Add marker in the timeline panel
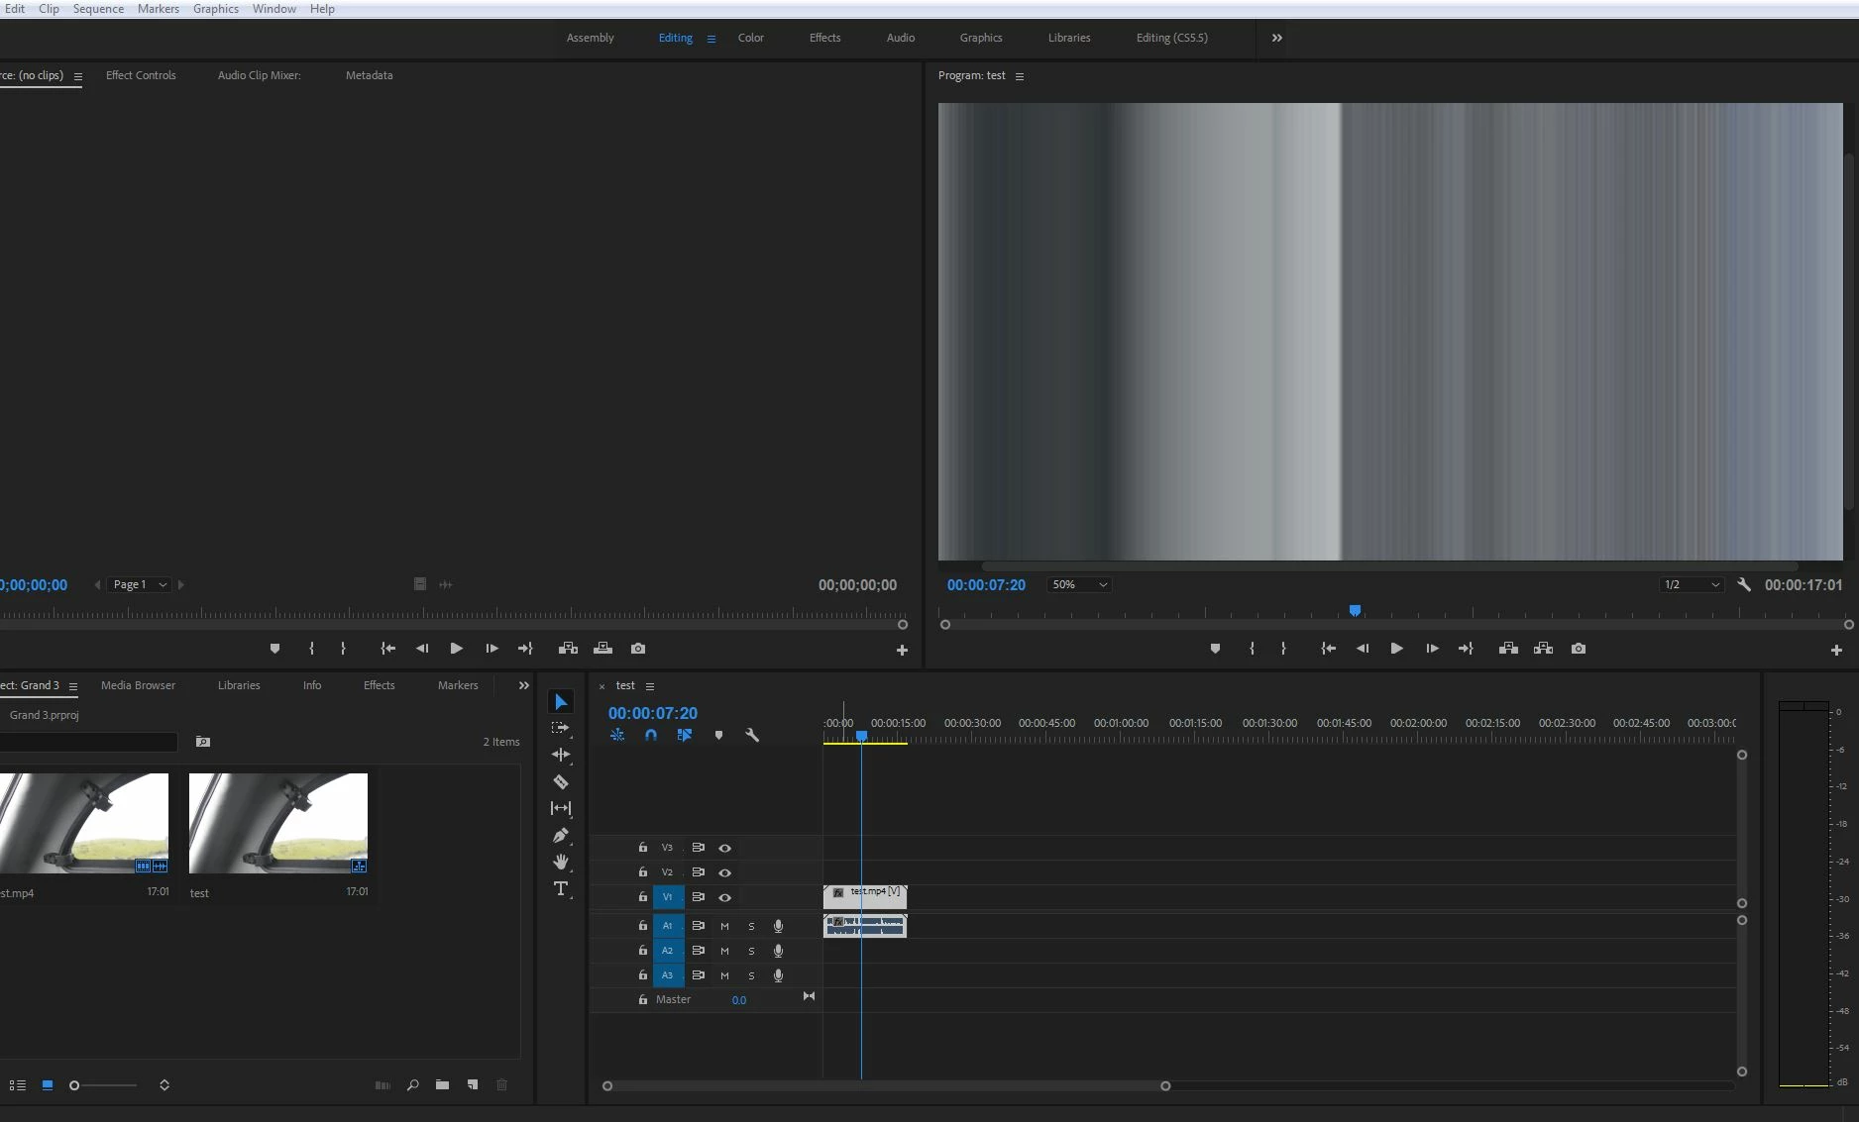 [718, 735]
